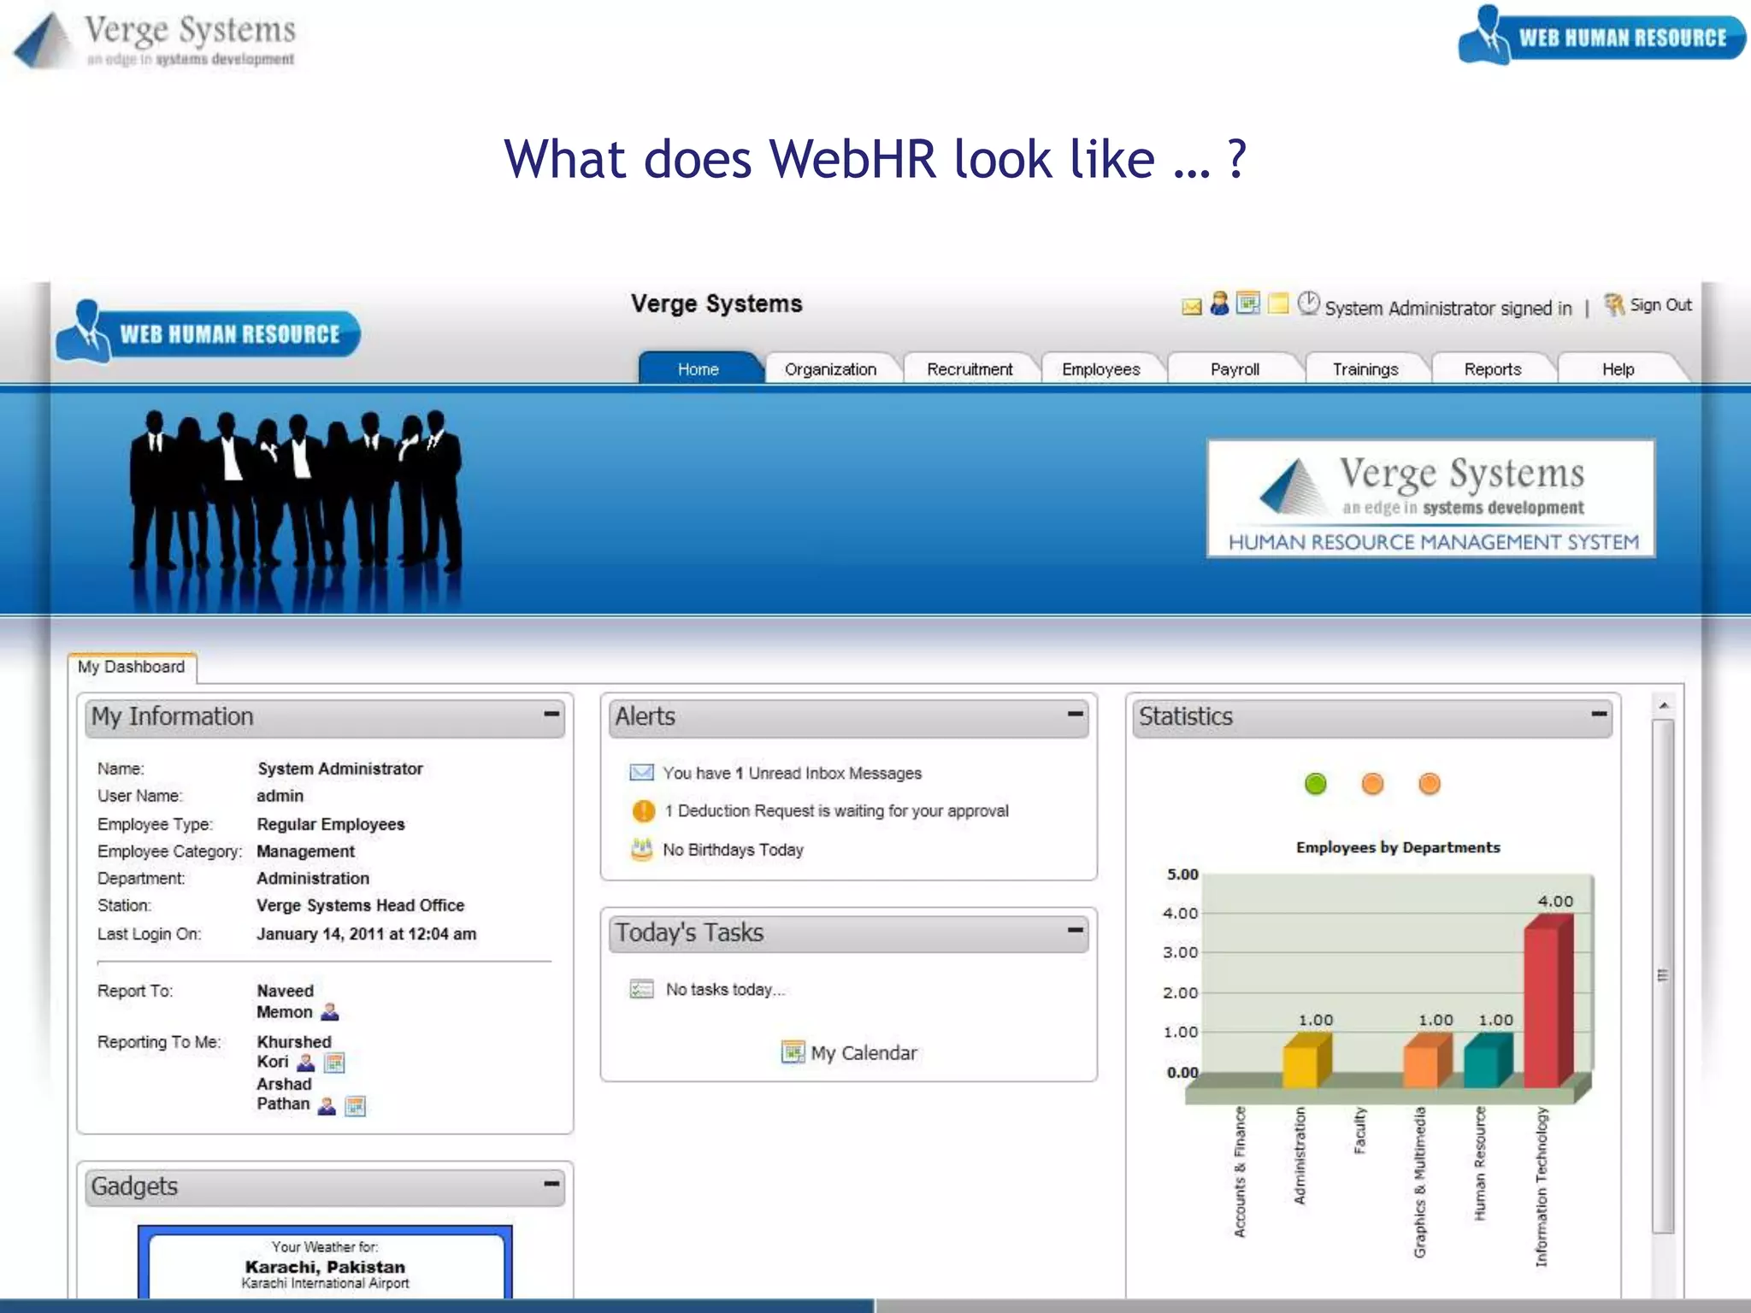Open the Home tab
Viewport: 1751px width, 1313px height.
(699, 369)
